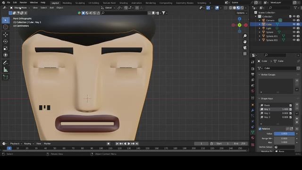Open the Window menu

pyautogui.click(x=34, y=3)
